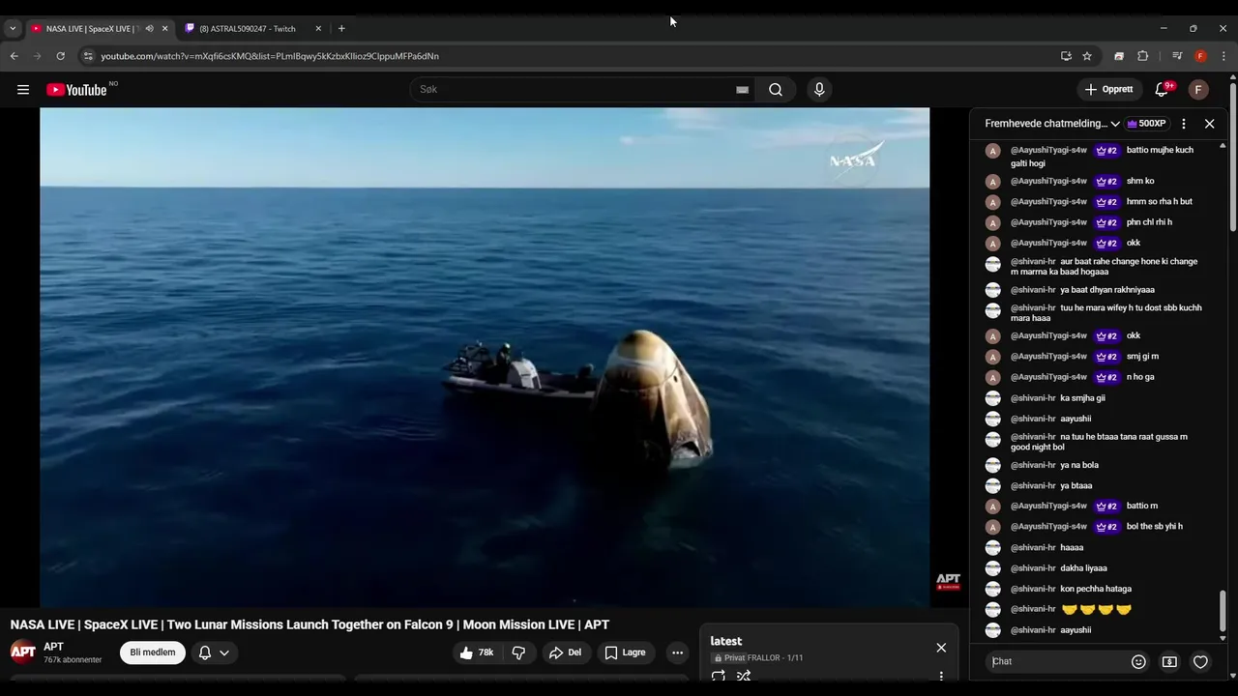Go back in browser history
The image size is (1238, 696).
tap(15, 56)
